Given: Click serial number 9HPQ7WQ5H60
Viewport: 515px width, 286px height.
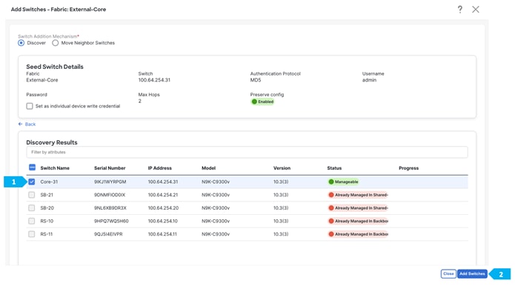Looking at the screenshot, I should 111,221.
